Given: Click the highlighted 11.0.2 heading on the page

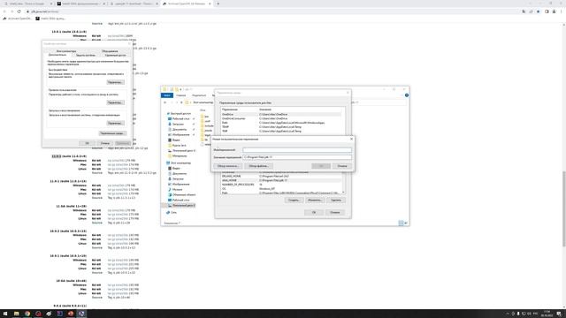Looking at the screenshot, I should tap(57, 156).
